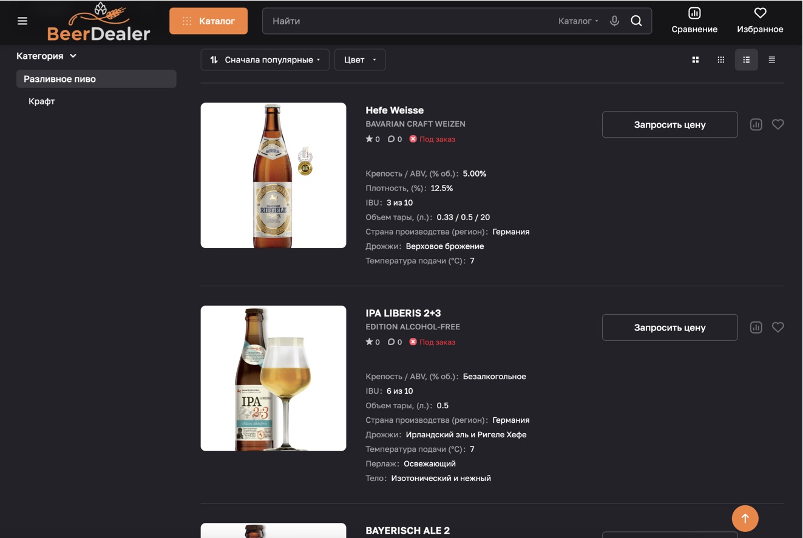803x538 pixels.
Task: Click IPA LIBERIS Под заказ status
Action: 432,342
